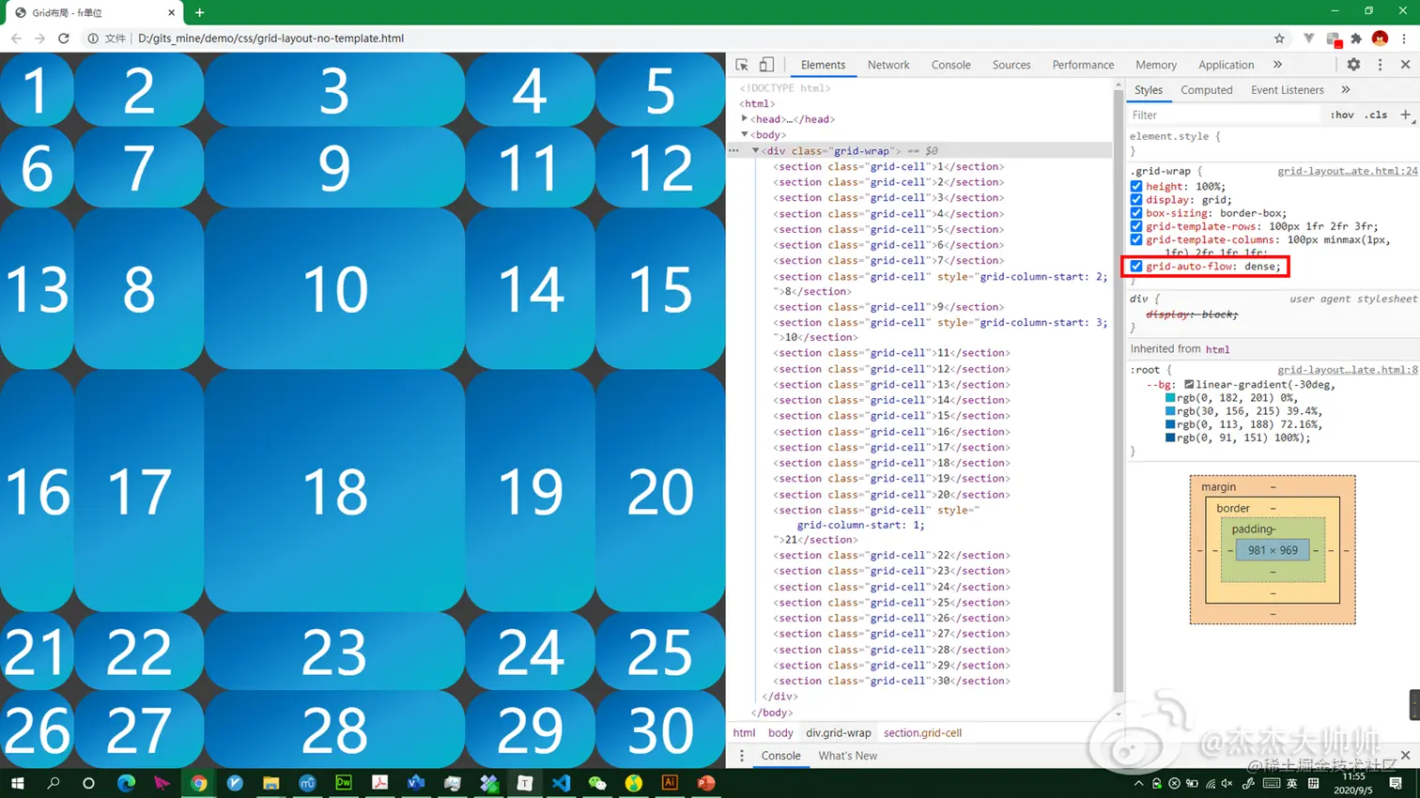Uncheck the display: grid property
The width and height of the screenshot is (1420, 798).
(1136, 199)
